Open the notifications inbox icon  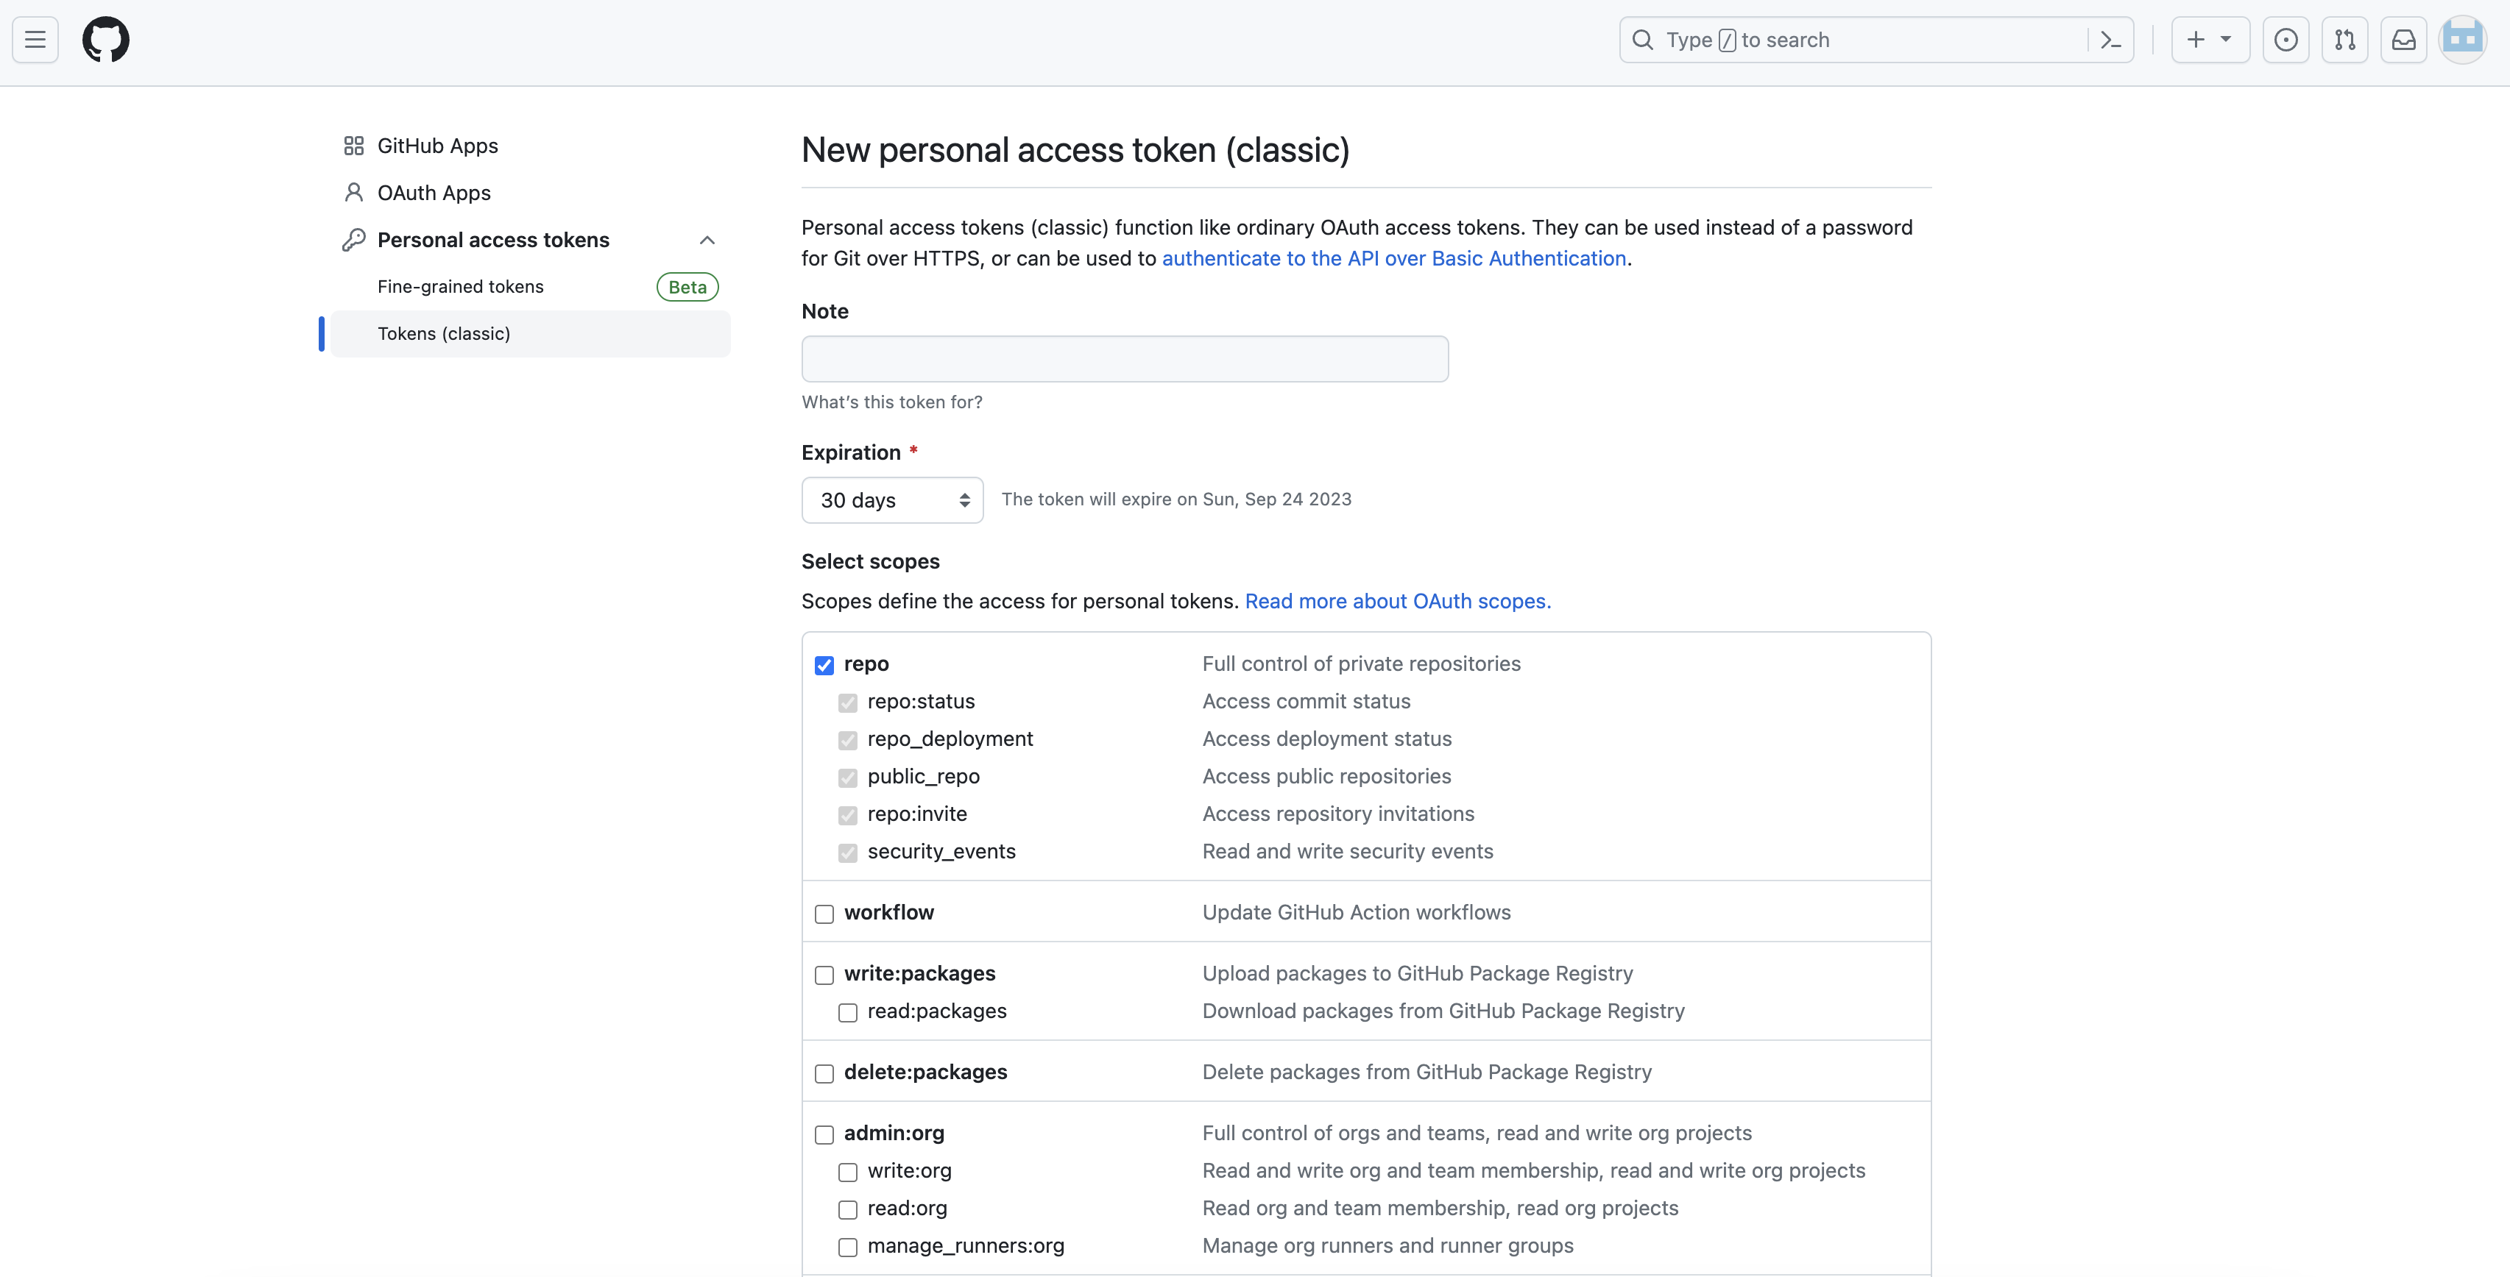pos(2403,40)
